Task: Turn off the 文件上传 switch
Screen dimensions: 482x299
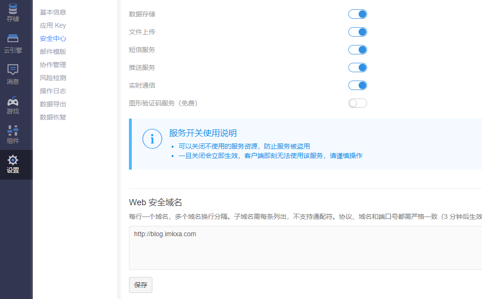Action: 357,32
